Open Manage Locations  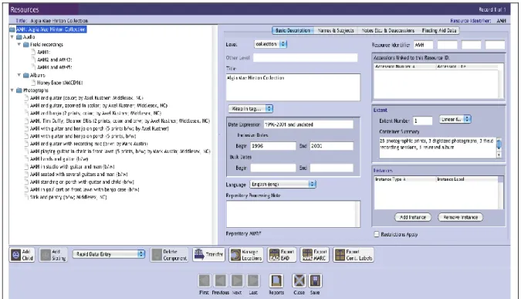point(246,255)
